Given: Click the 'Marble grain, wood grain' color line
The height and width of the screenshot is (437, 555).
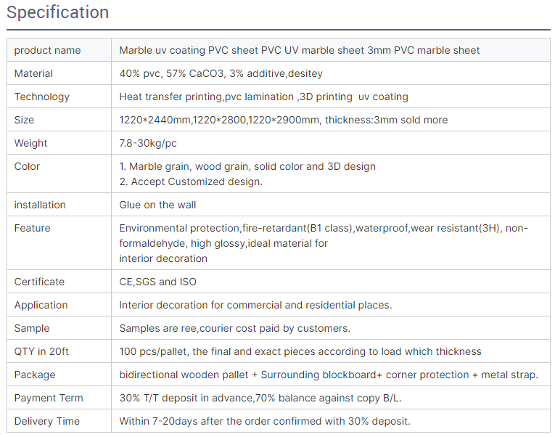Looking at the screenshot, I should (x=247, y=167).
